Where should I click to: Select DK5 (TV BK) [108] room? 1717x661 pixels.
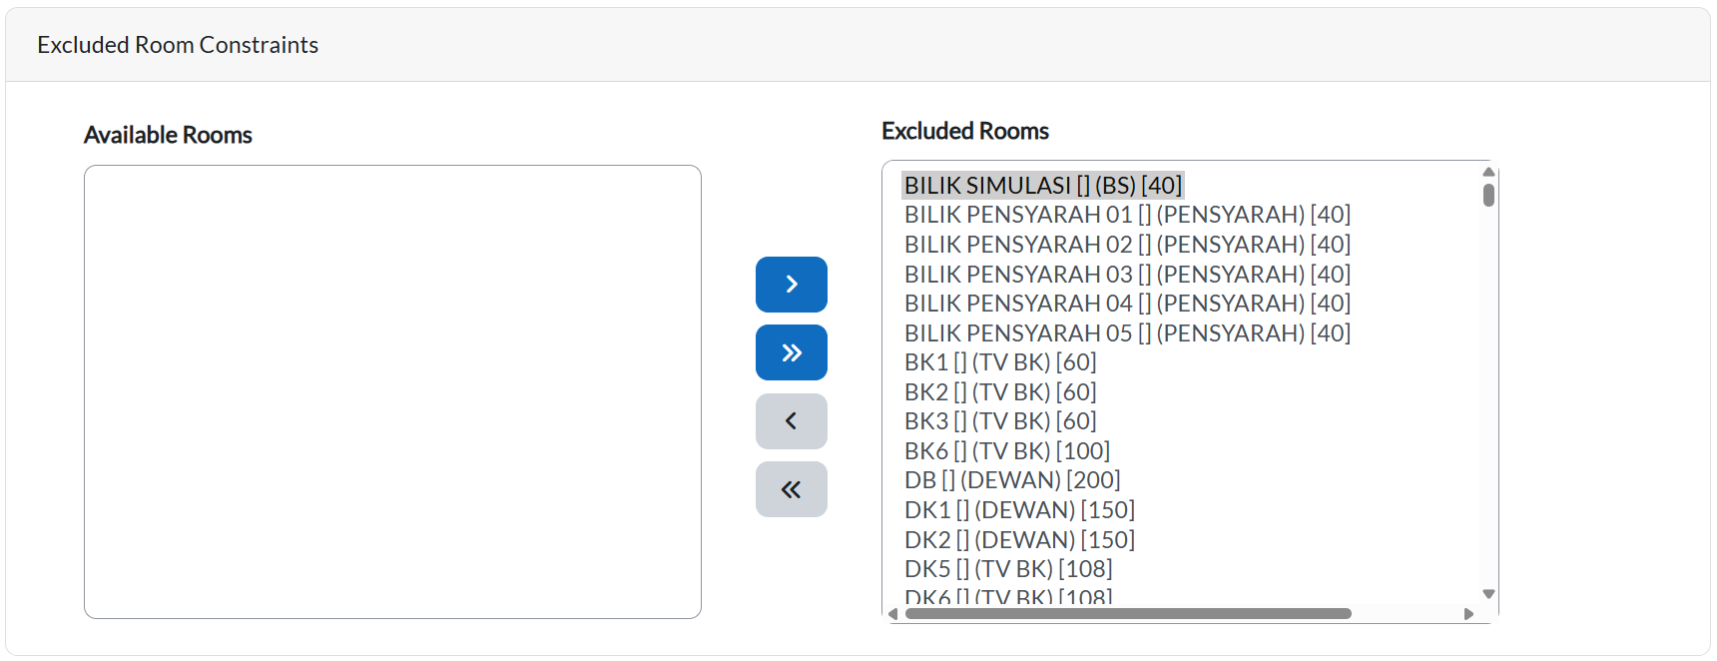1007,569
